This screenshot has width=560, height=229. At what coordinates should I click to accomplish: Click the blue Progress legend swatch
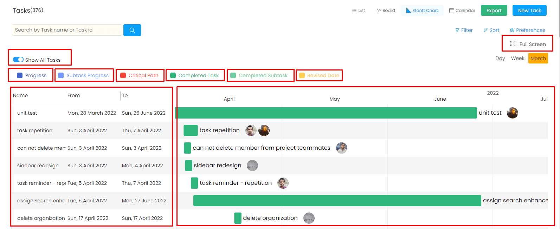(20, 75)
